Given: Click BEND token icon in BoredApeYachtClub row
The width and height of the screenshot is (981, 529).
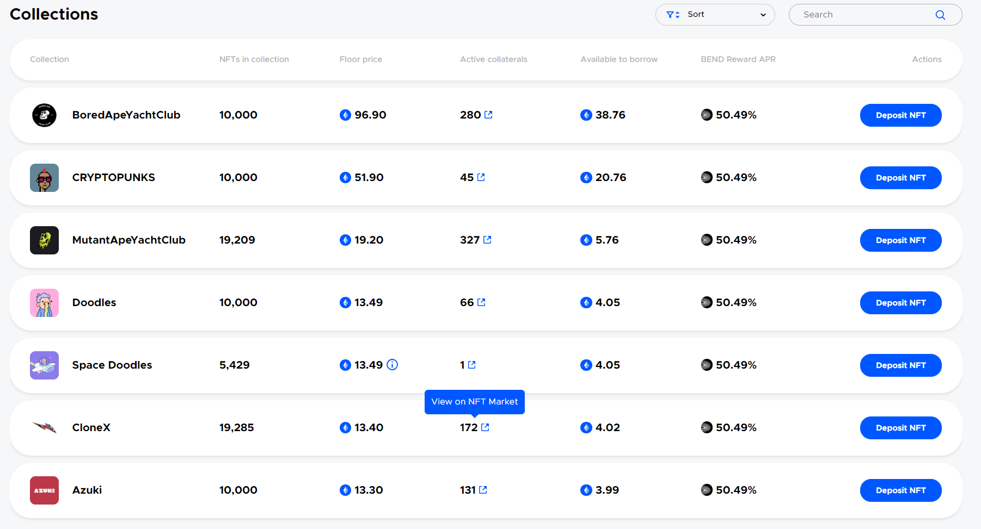Looking at the screenshot, I should pyautogui.click(x=707, y=115).
